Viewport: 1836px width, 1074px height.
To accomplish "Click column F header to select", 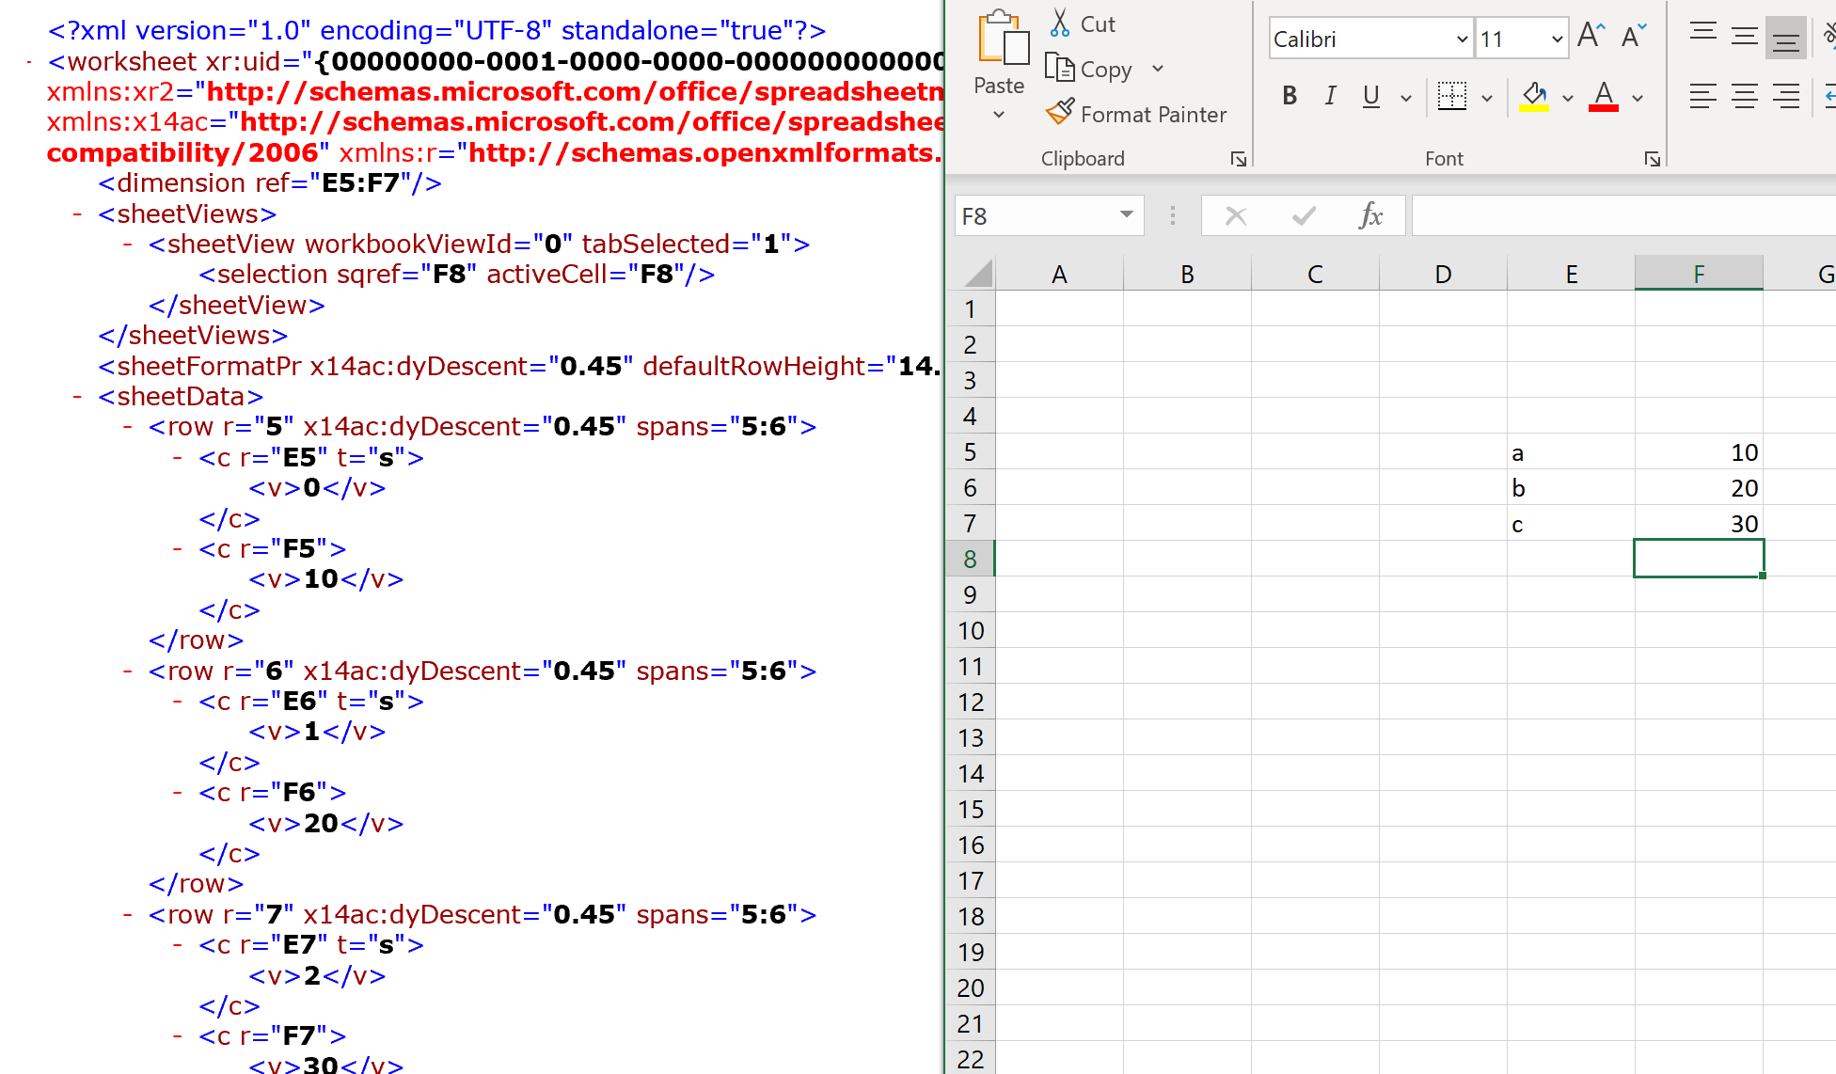I will tap(1698, 273).
